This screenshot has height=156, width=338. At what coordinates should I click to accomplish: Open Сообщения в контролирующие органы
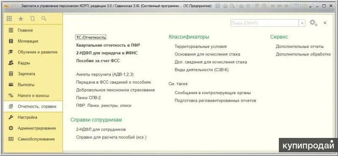(213, 93)
